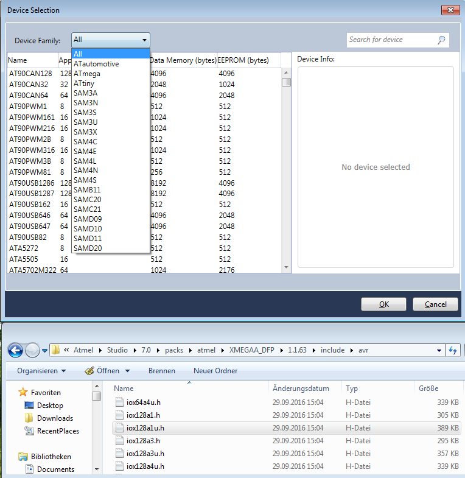Click the Downloads folder icon
Image resolution: width=465 pixels, height=478 pixels.
(x=29, y=418)
